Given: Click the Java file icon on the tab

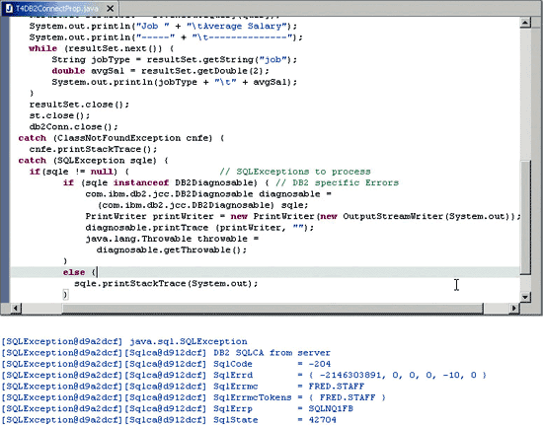Looking at the screenshot, I should pyautogui.click(x=9, y=8).
